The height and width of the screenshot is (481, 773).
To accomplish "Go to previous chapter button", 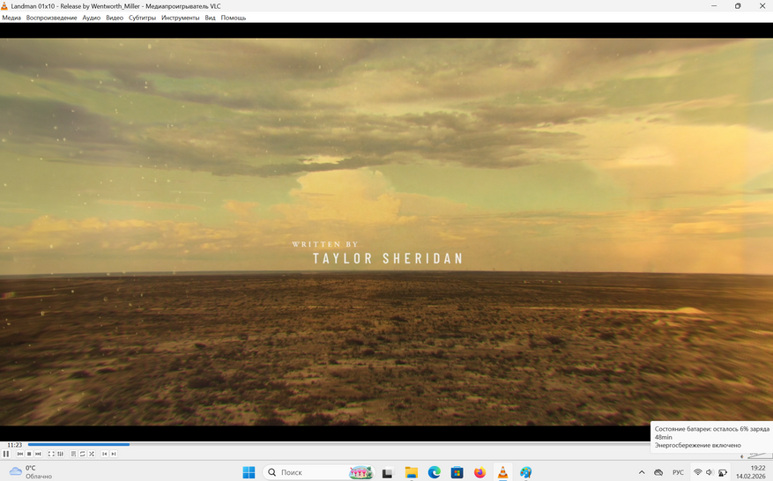I will point(105,454).
